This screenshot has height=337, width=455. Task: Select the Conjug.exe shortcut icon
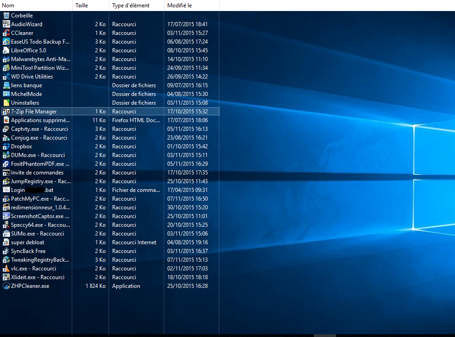pos(6,138)
